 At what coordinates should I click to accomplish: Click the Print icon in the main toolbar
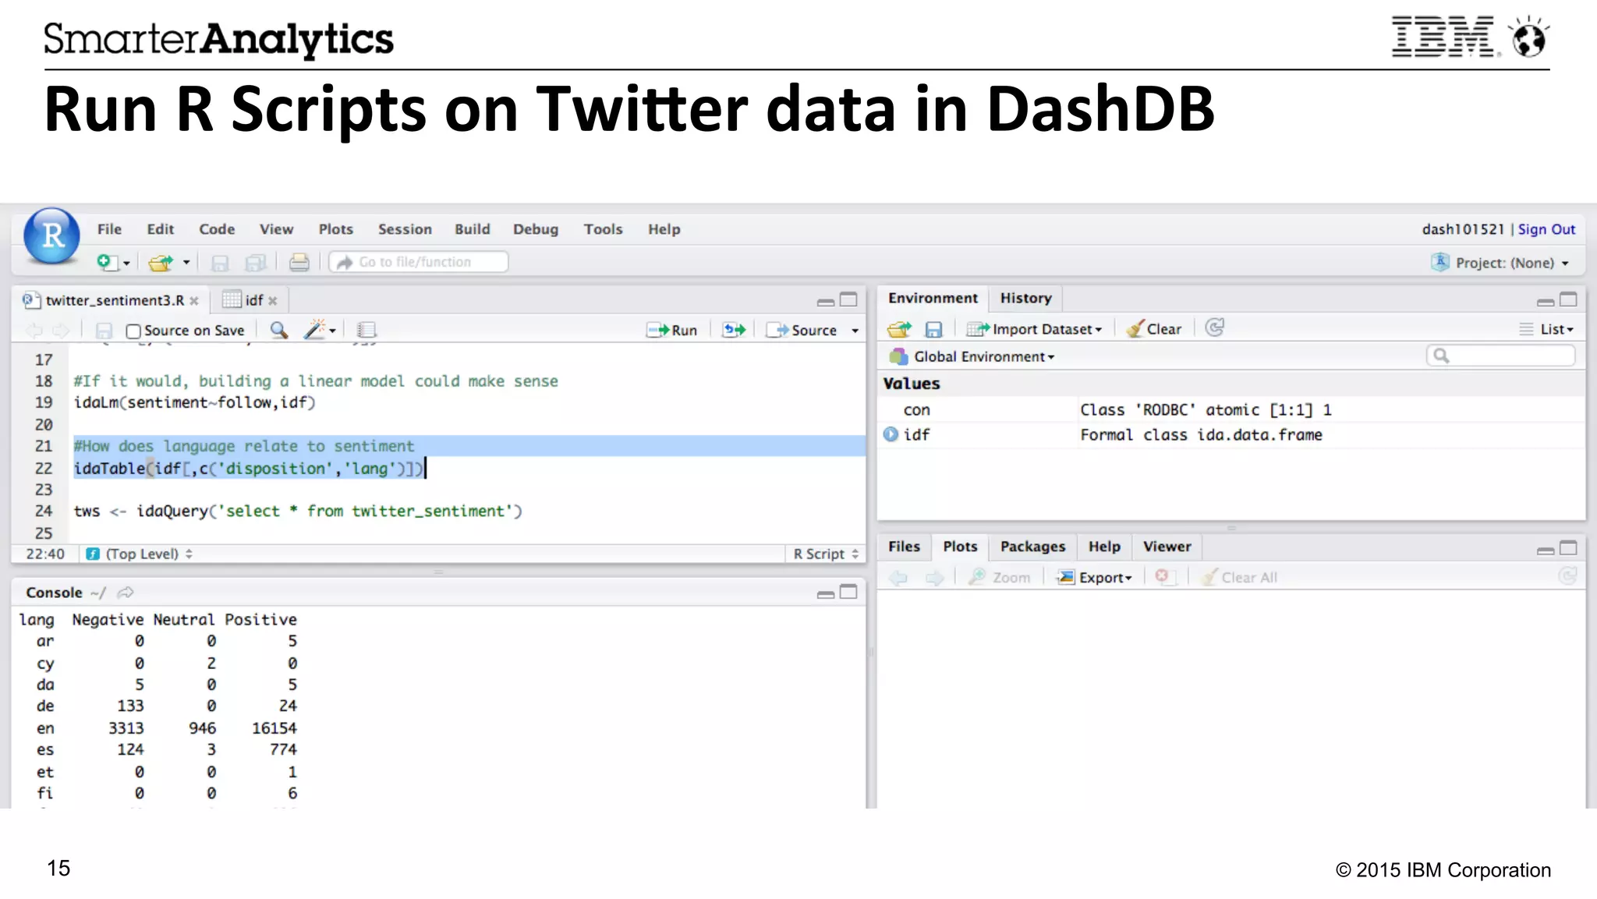pyautogui.click(x=299, y=263)
